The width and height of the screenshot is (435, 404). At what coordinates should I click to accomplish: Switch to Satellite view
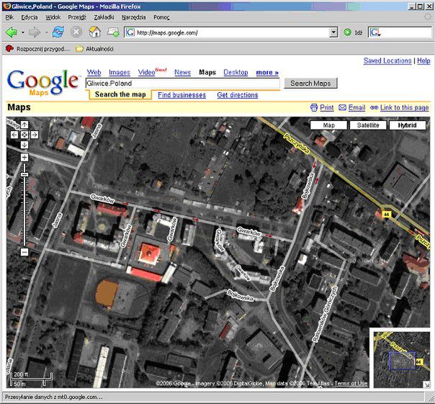click(368, 125)
